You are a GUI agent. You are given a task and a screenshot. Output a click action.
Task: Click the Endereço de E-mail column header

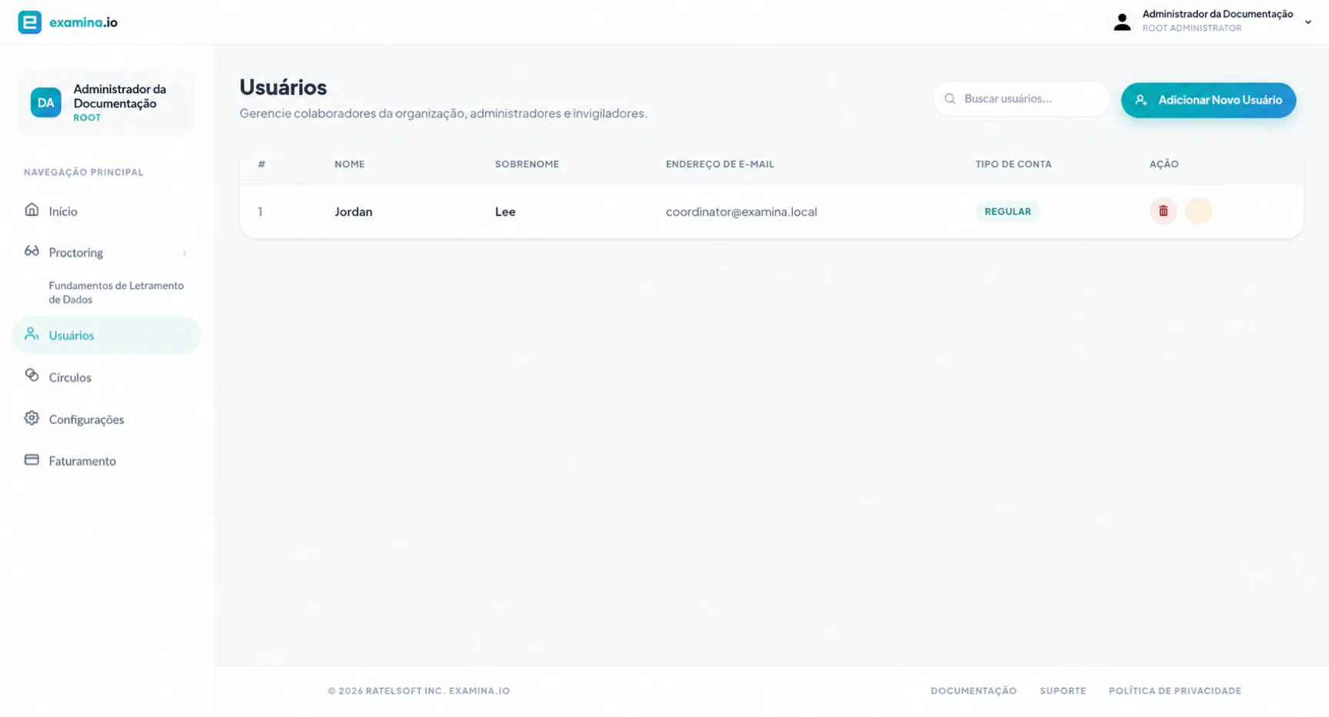[x=720, y=164]
